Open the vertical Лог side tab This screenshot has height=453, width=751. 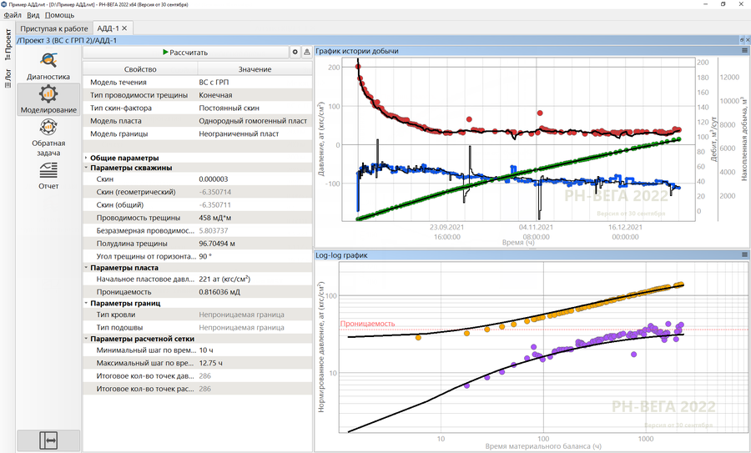(8, 78)
